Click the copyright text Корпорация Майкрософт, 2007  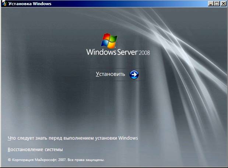tap(56, 160)
